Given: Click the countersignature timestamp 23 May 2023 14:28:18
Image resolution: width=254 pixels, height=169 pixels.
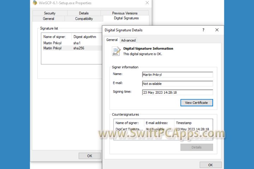Looking at the screenshot, I should (x=193, y=129).
